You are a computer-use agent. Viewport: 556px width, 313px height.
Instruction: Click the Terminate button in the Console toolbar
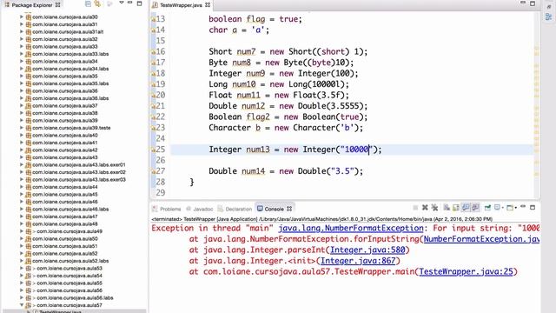(415, 208)
